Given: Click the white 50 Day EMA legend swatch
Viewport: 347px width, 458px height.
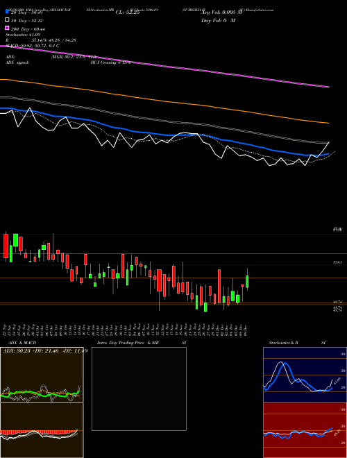Looking at the screenshot, I should pos(8,20).
